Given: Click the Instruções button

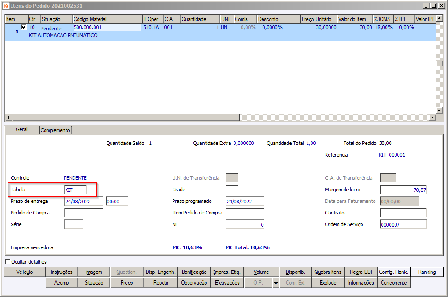Looking at the screenshot, I should pyautogui.click(x=62, y=272).
